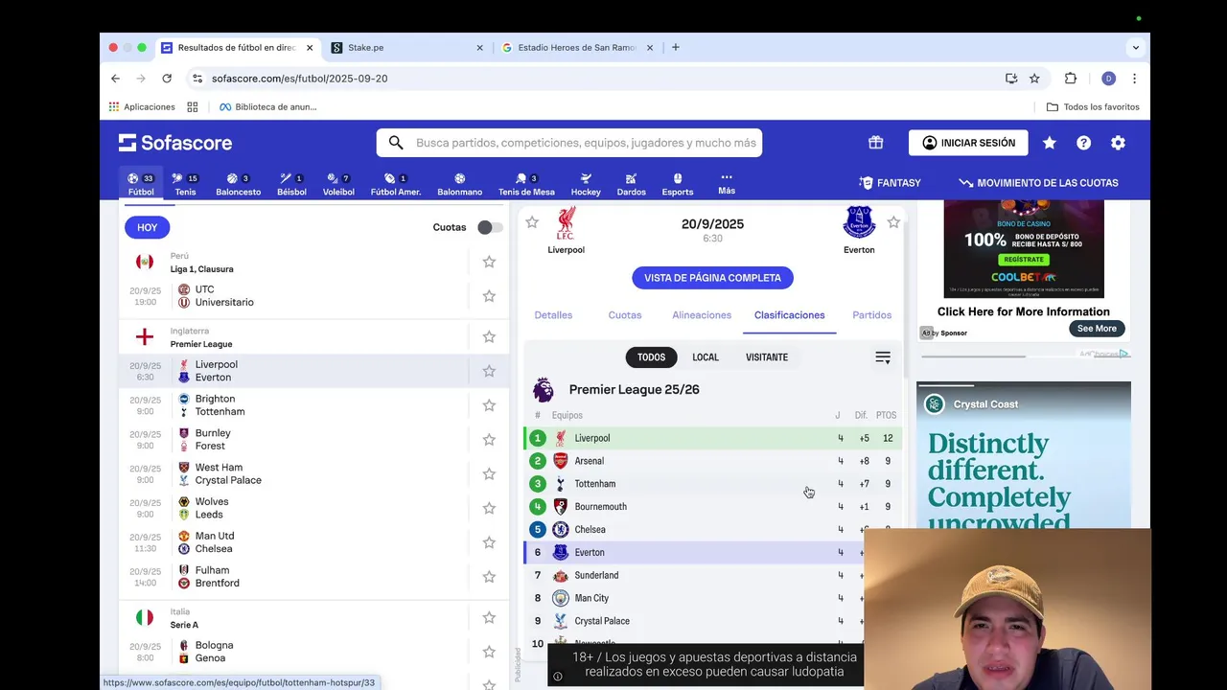Switch to the Alineaciones tab
The width and height of the screenshot is (1227, 690).
coord(702,315)
